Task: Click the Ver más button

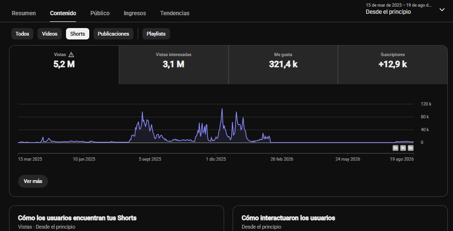Action: click(x=33, y=181)
